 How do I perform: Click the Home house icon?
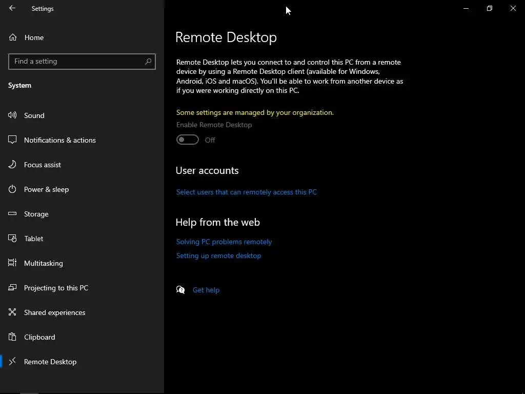[13, 37]
